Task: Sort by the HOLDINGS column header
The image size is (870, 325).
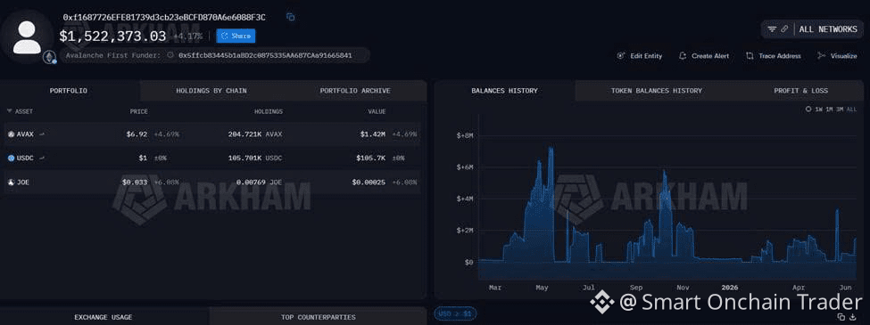Action: (x=269, y=111)
